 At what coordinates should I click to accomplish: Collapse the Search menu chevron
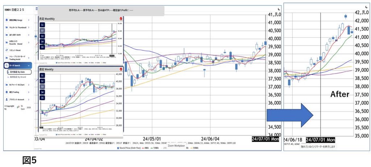(29, 65)
